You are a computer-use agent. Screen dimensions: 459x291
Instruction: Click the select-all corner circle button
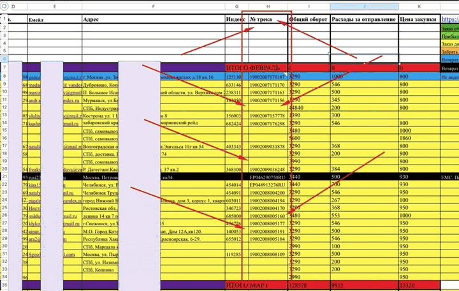(4, 6)
